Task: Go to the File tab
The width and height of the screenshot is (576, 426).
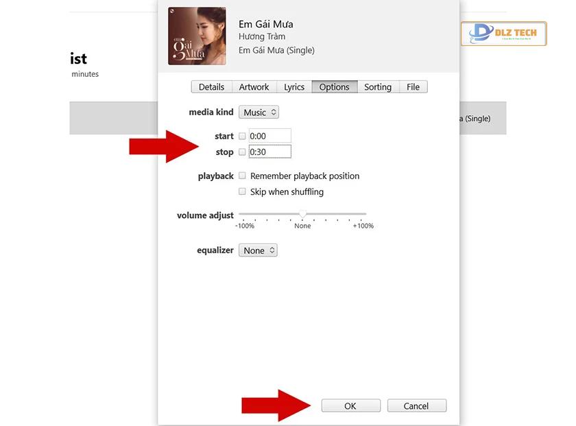Action: [413, 87]
